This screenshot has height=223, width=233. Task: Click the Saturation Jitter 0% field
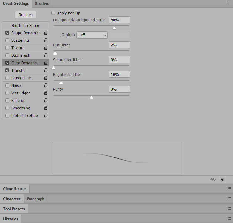point(119,60)
